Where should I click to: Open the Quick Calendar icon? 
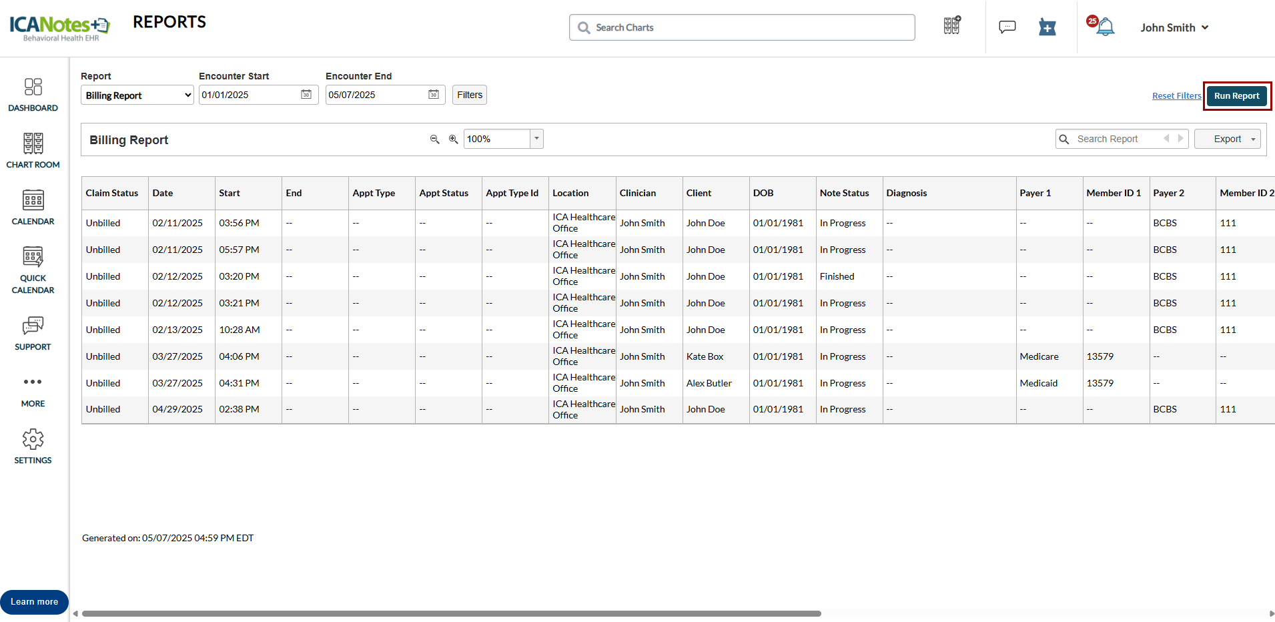[x=33, y=256]
